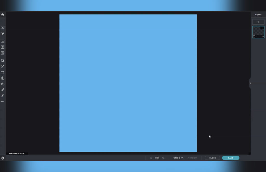This screenshot has height=172, width=266.
Task: Select the pointer selection tool
Action: click(x=3, y=27)
